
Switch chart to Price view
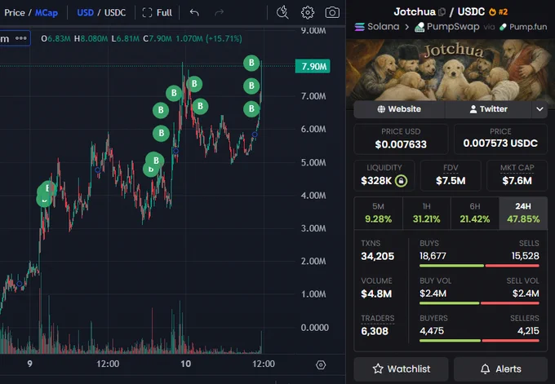pyautogui.click(x=15, y=13)
